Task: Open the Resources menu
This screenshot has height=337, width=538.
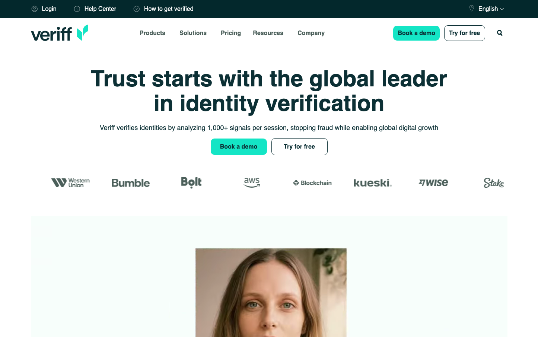Action: click(268, 33)
